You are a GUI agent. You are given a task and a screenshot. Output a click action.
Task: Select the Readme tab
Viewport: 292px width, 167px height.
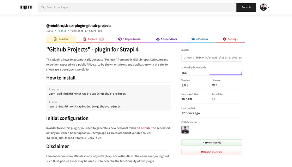[61, 39]
